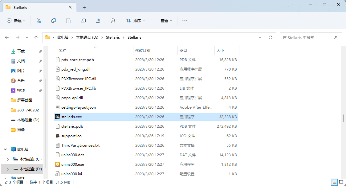
Task: Expand 本地磁盘 (C:) in tree
Action: (8, 159)
